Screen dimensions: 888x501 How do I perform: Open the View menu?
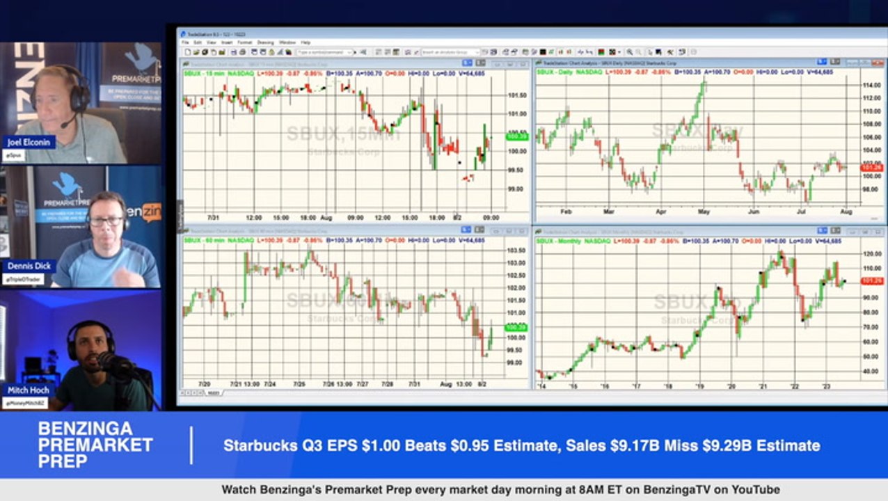211,42
